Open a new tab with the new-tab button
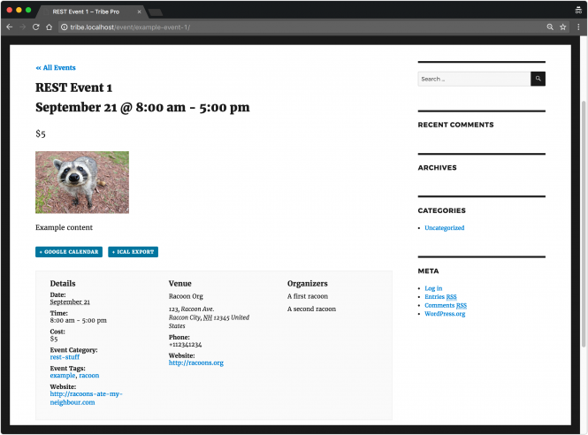588x435 pixels. 157,12
